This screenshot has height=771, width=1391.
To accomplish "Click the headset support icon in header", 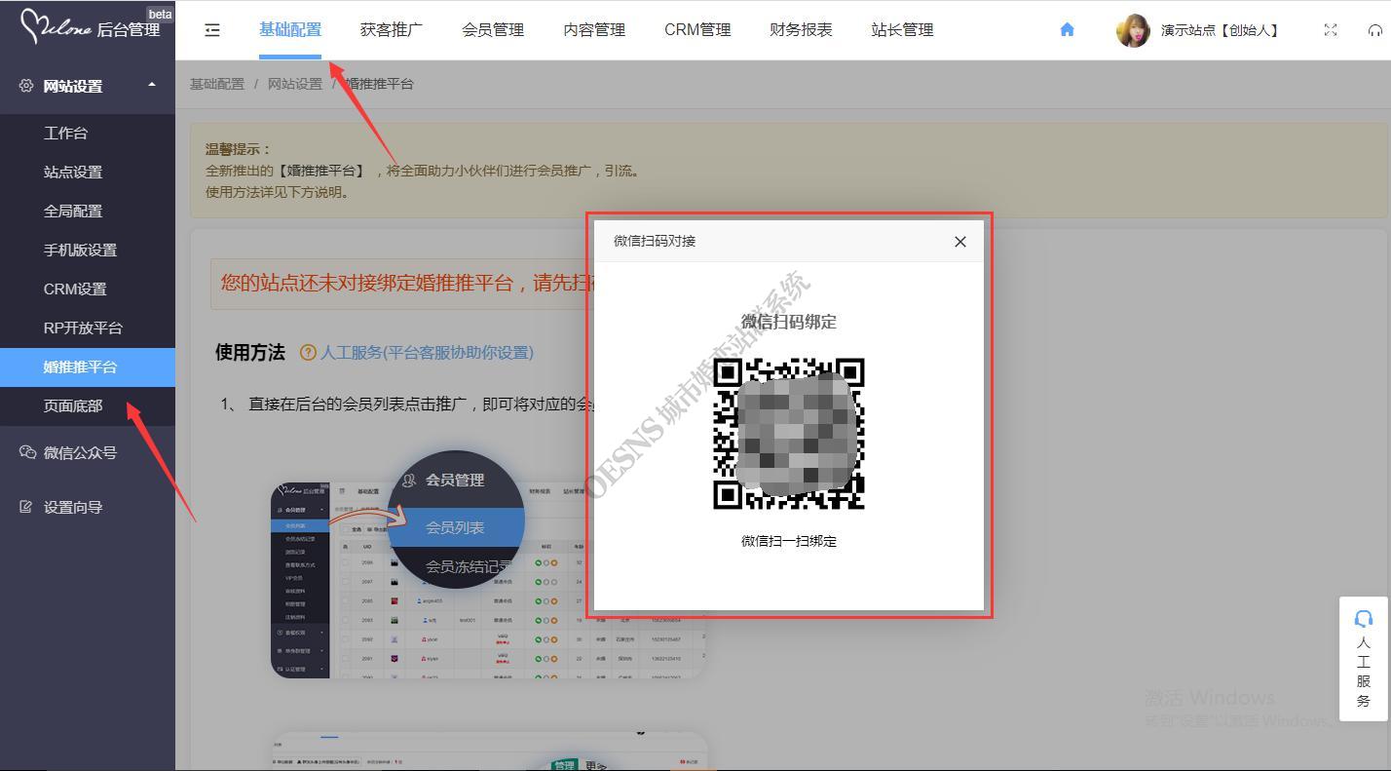I will pos(1375,30).
